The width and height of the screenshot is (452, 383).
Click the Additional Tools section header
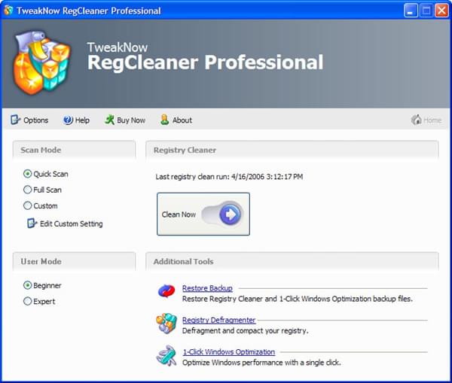tap(292, 261)
